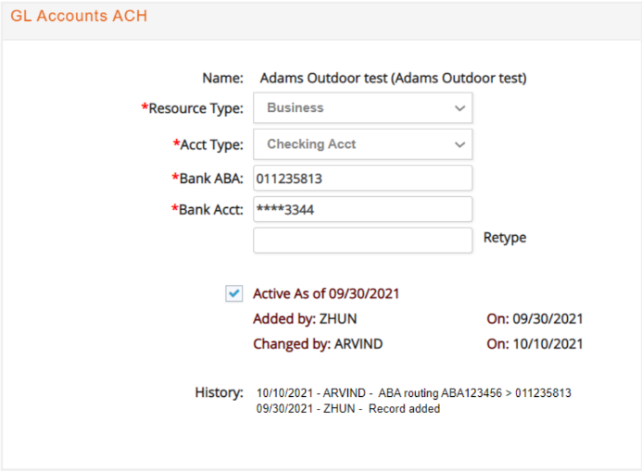This screenshot has height=471, width=642.
Task: Open the Acct Type dropdown showing Checking Acct
Action: pyautogui.click(x=362, y=144)
